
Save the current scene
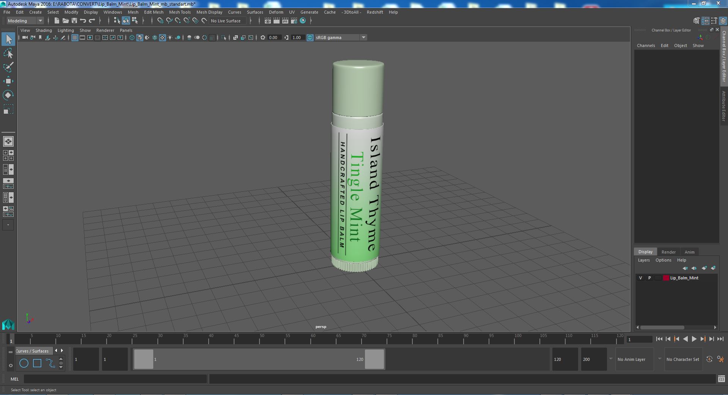(x=74, y=20)
